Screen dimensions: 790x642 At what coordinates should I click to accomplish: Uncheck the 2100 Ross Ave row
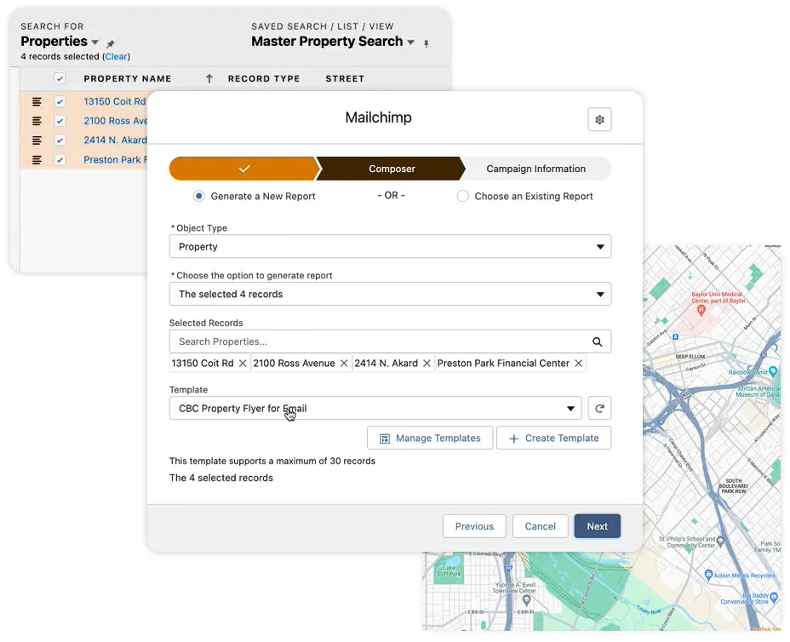tap(60, 121)
